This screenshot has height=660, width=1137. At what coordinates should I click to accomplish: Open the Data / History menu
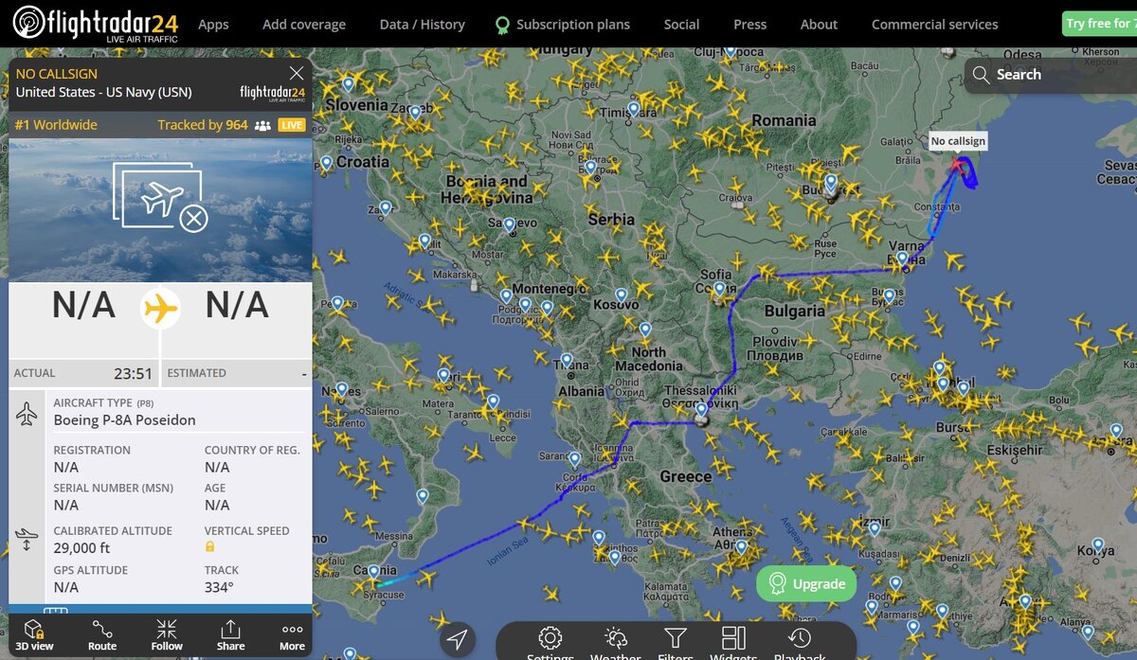tap(423, 25)
